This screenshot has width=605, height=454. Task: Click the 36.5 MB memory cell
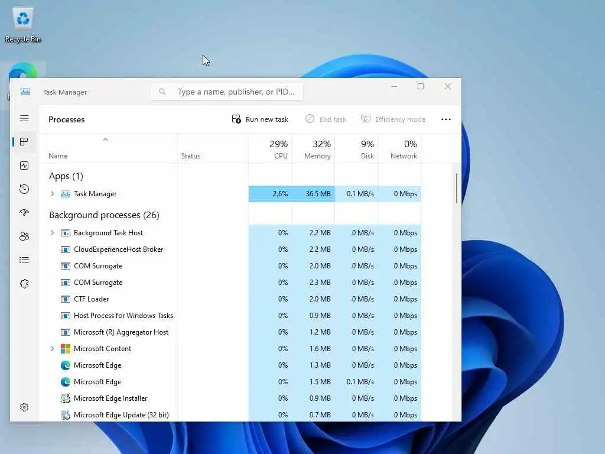click(314, 194)
